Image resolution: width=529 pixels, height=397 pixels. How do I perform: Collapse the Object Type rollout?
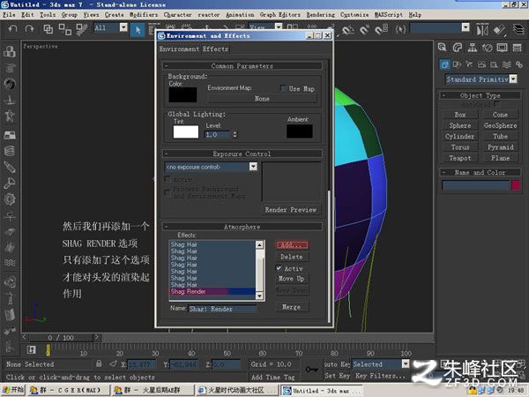click(x=481, y=95)
